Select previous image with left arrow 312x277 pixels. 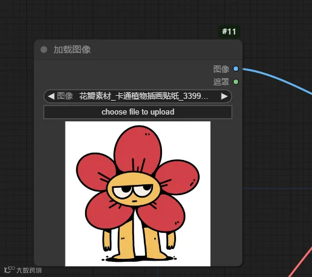(x=51, y=96)
